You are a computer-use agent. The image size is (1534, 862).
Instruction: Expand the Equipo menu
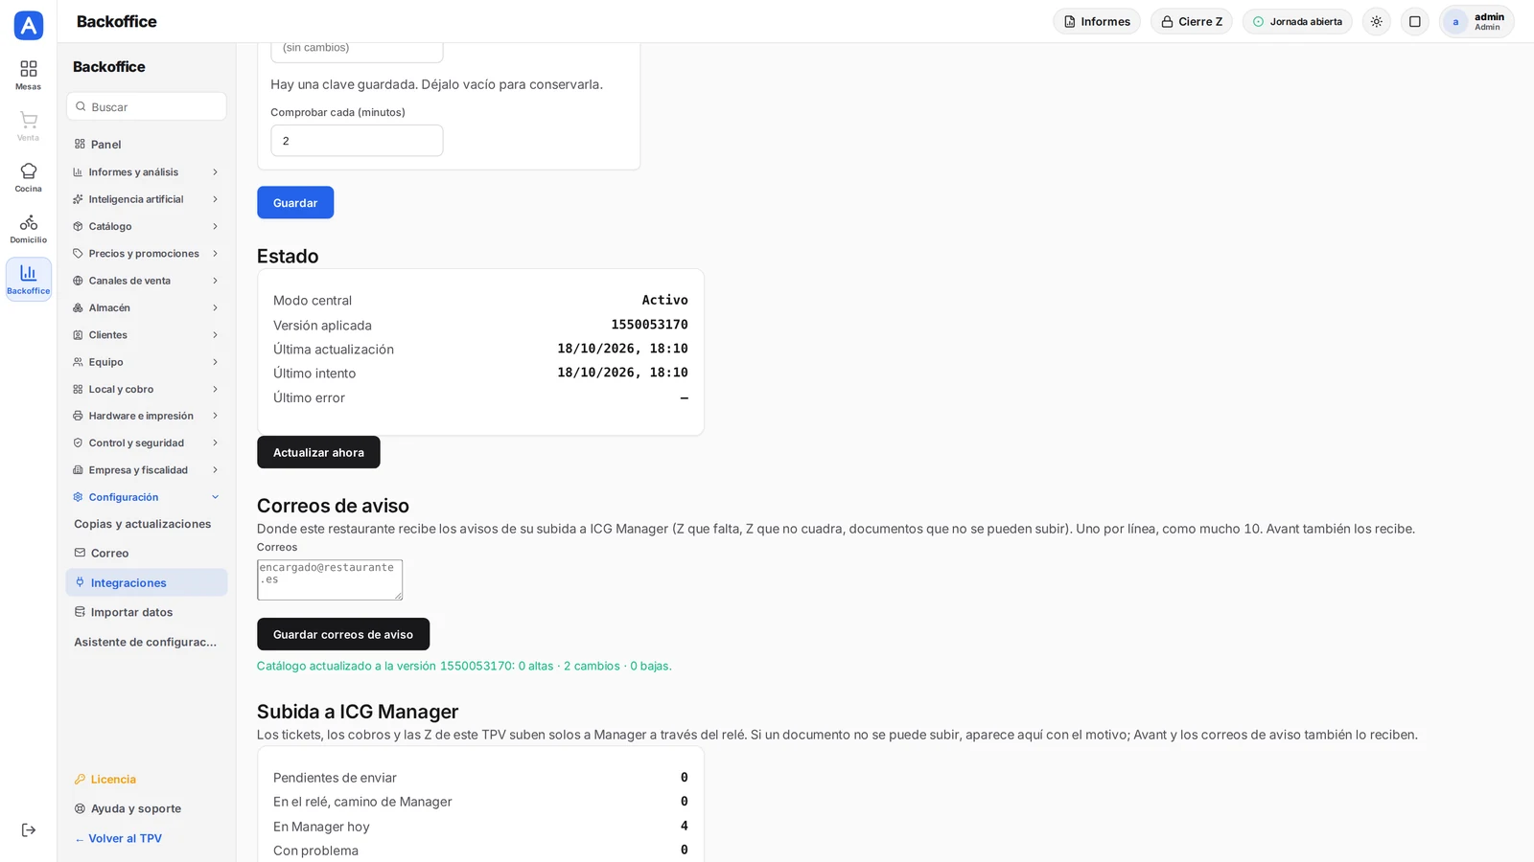pos(147,362)
